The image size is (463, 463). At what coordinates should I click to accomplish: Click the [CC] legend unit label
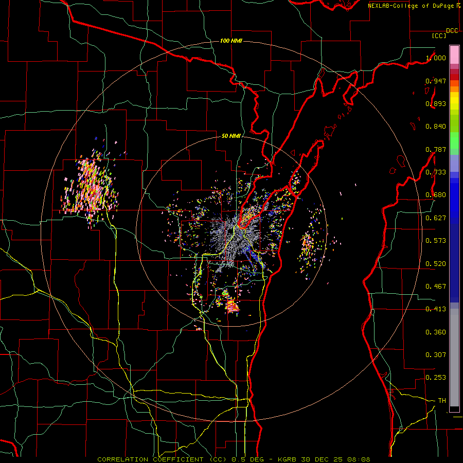pos(439,35)
